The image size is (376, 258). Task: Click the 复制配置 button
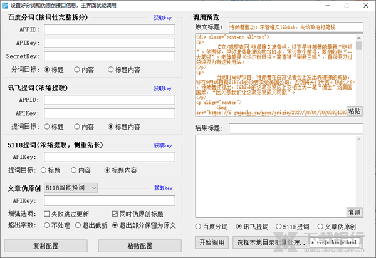coord(46,245)
